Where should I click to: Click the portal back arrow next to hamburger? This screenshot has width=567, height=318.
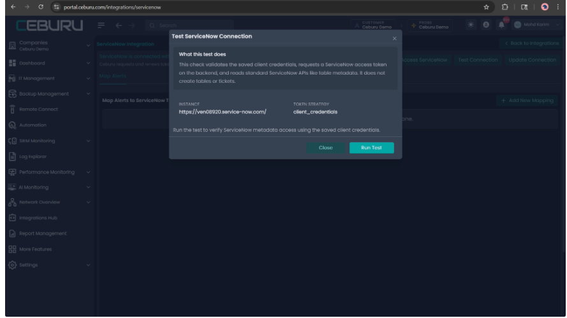pyautogui.click(x=119, y=25)
